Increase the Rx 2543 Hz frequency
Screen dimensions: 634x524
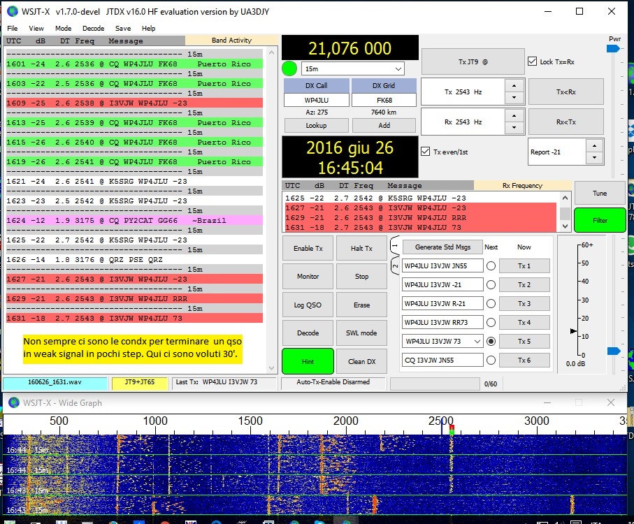click(x=514, y=115)
